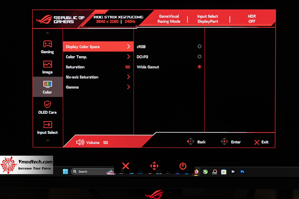Open the Windows Start button
The image size is (299, 199).
(x=65, y=171)
